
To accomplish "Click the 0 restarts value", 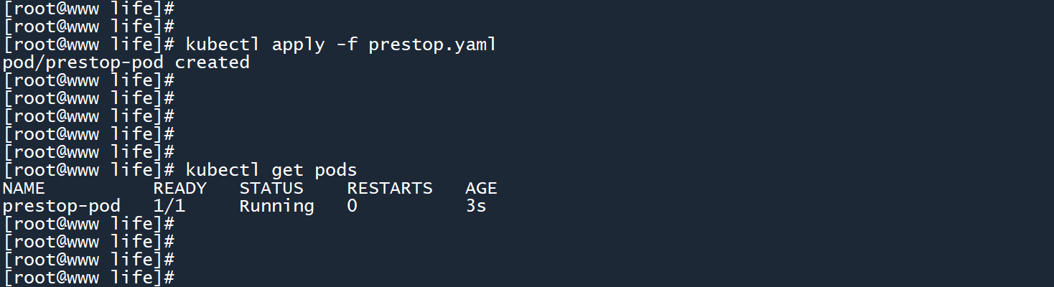I will click(352, 206).
